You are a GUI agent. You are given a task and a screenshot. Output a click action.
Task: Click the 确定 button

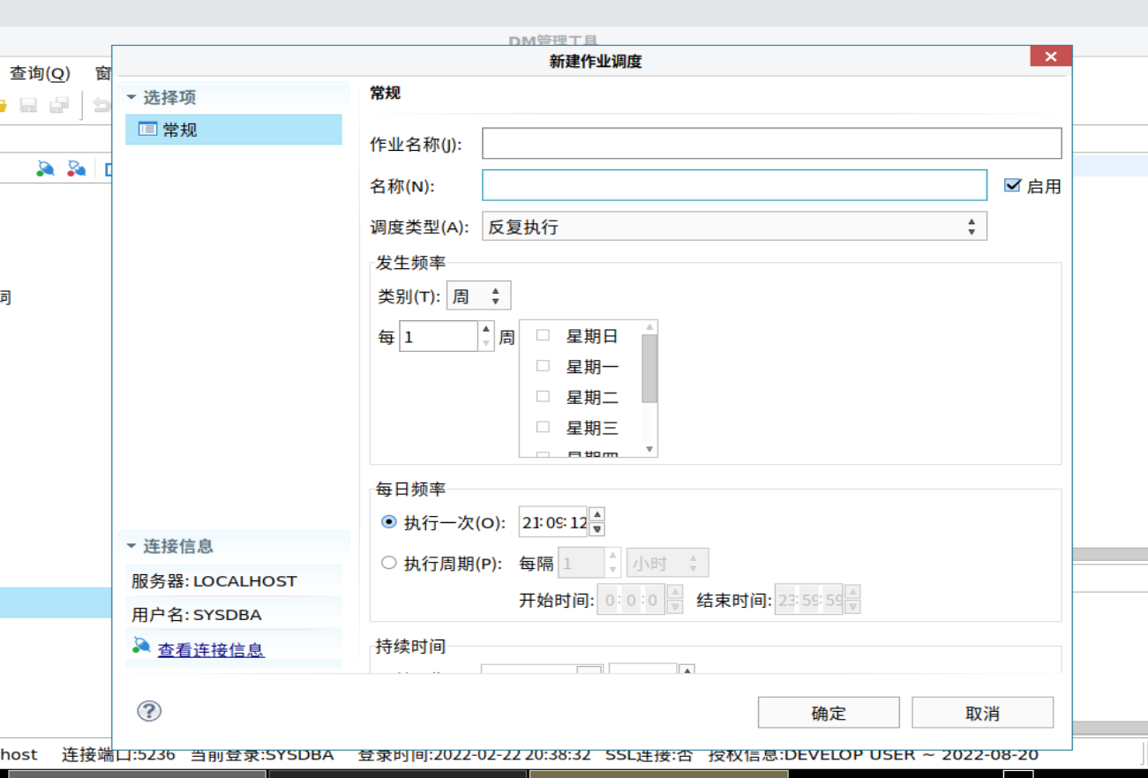829,713
